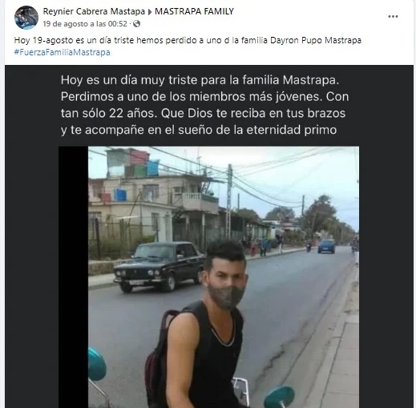416x408 pixels.
Task: Click the arrow between author and group
Action: tap(150, 12)
